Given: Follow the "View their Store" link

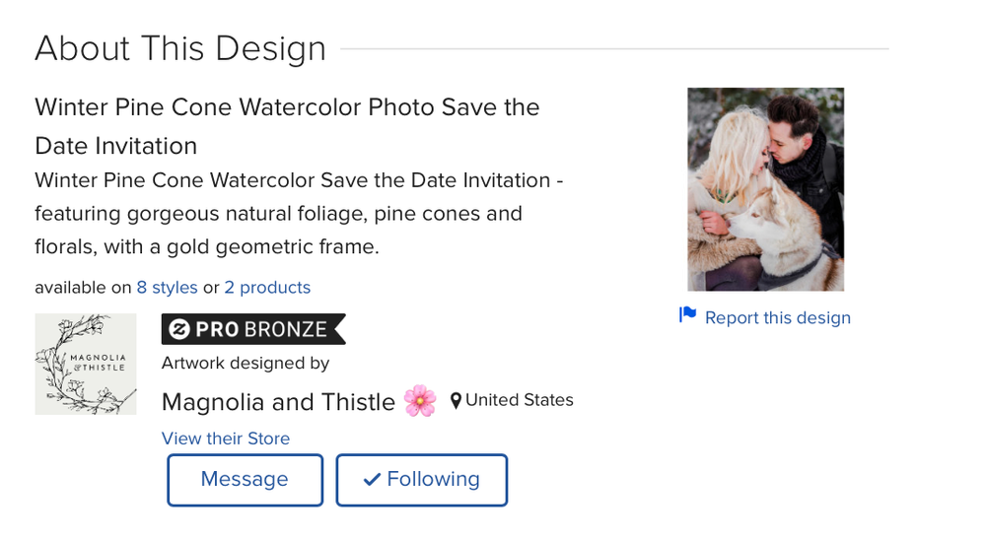Looking at the screenshot, I should click(226, 439).
